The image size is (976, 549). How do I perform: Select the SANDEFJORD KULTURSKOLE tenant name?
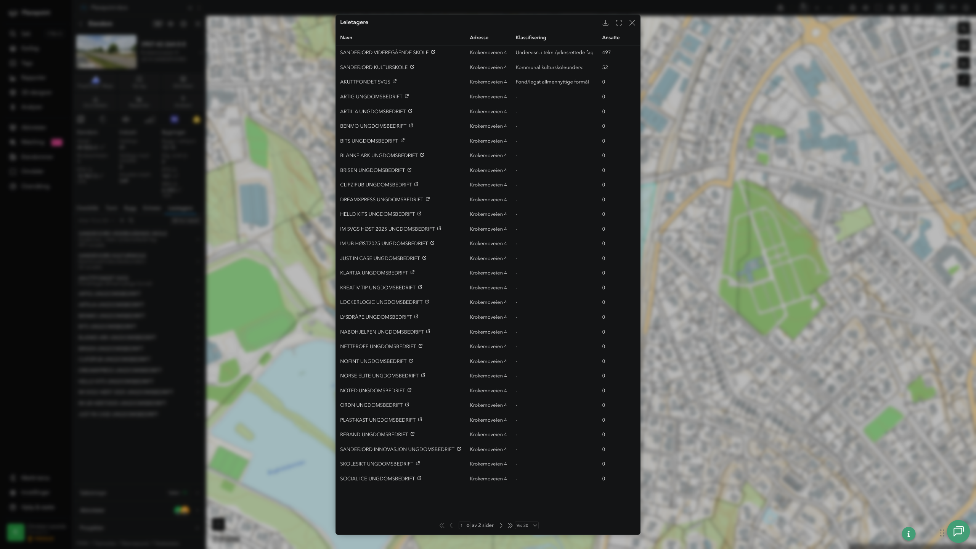[x=374, y=67]
